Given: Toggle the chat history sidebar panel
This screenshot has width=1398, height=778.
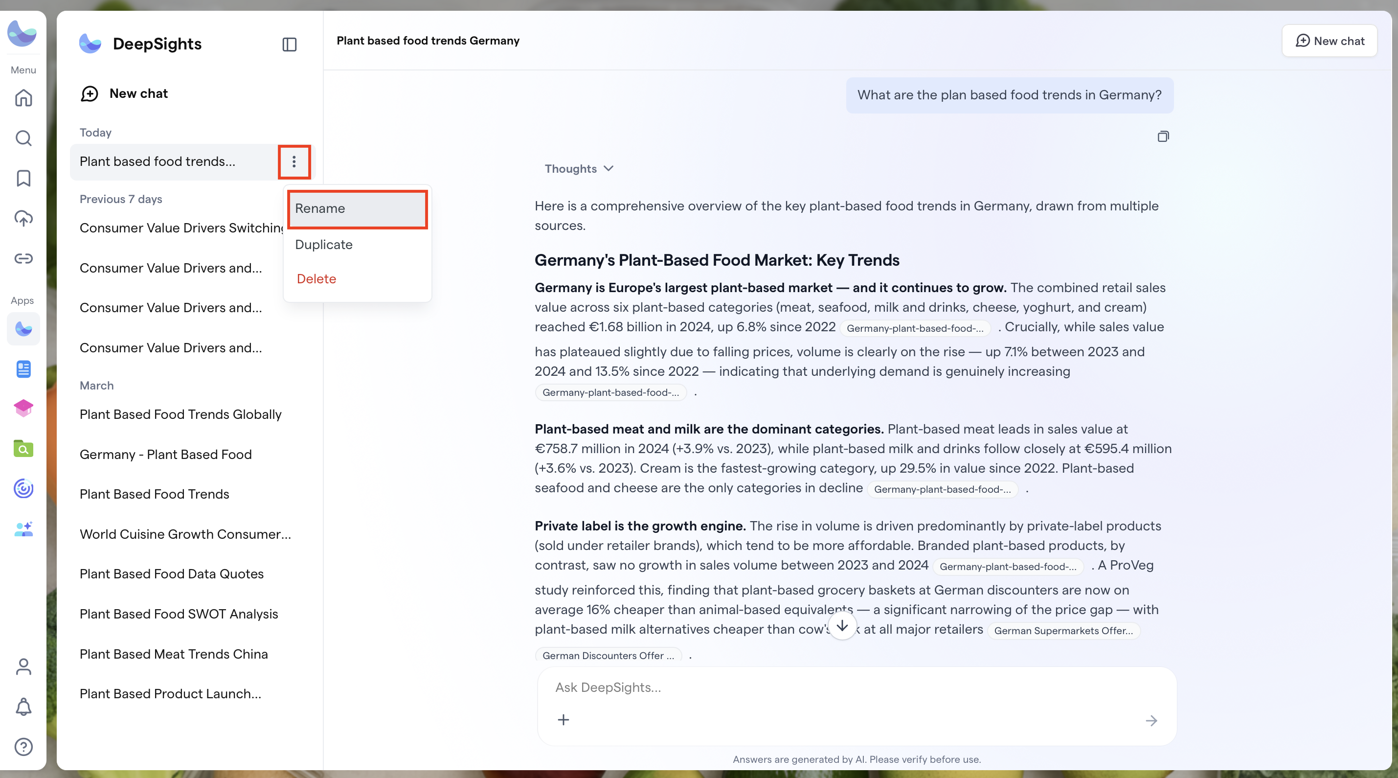Looking at the screenshot, I should [289, 45].
